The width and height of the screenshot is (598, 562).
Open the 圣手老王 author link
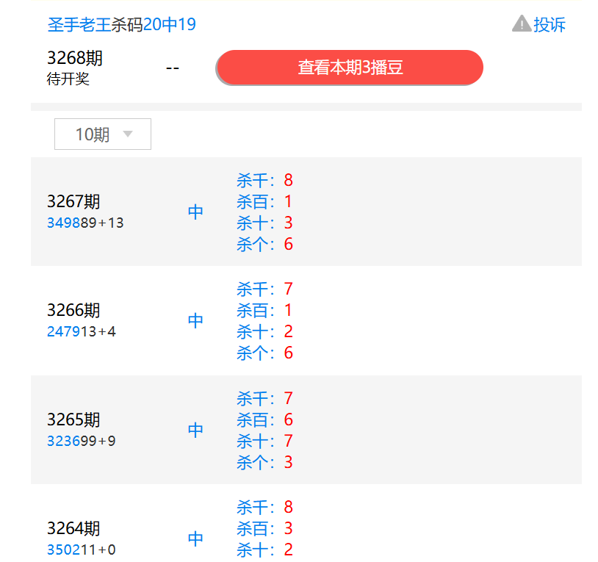coord(79,24)
